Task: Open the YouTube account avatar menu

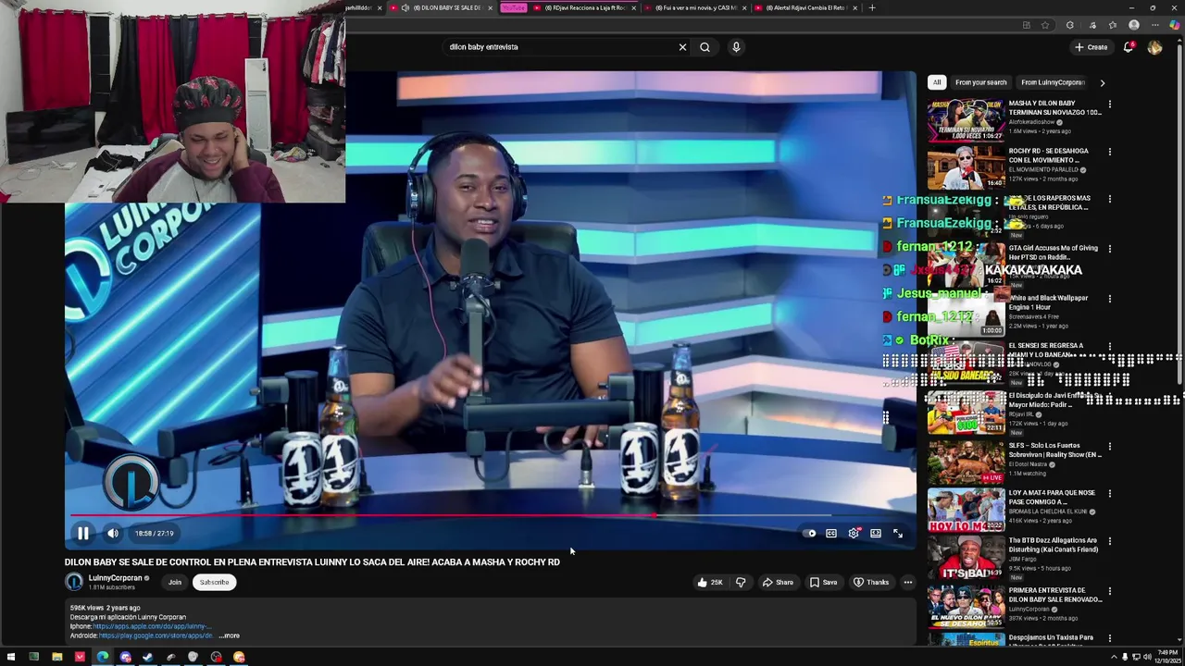Action: [x=1154, y=47]
